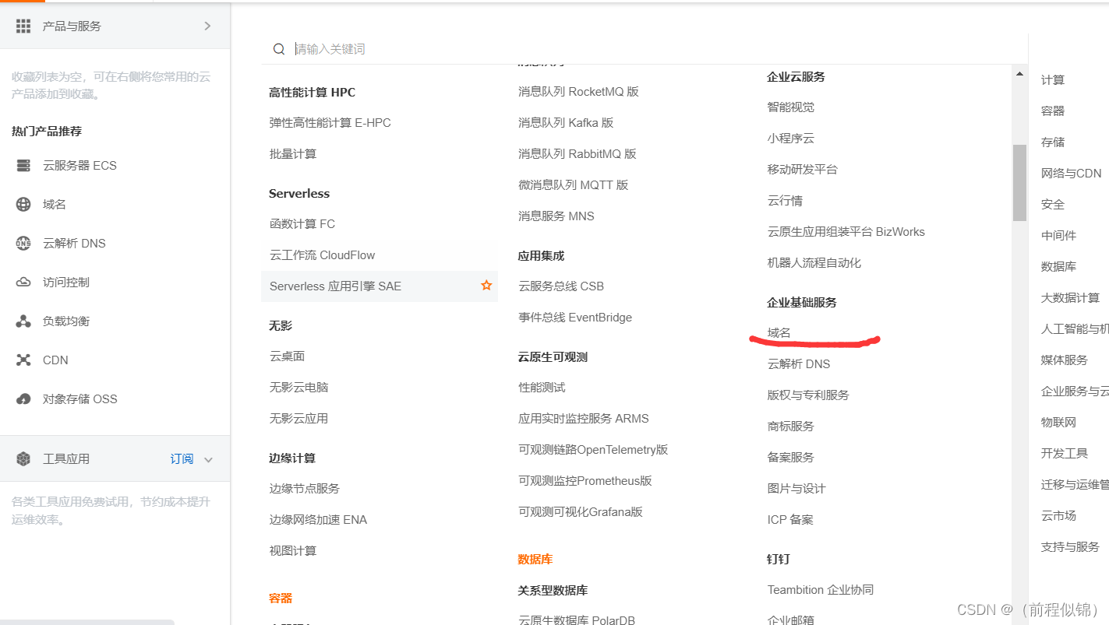Jump to 计算 category

coord(1053,79)
